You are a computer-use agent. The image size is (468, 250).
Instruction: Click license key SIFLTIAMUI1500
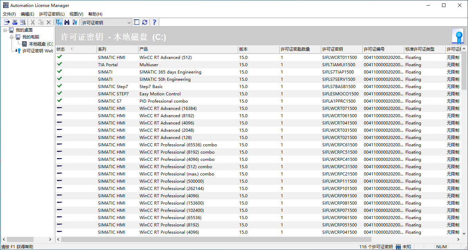point(339,65)
